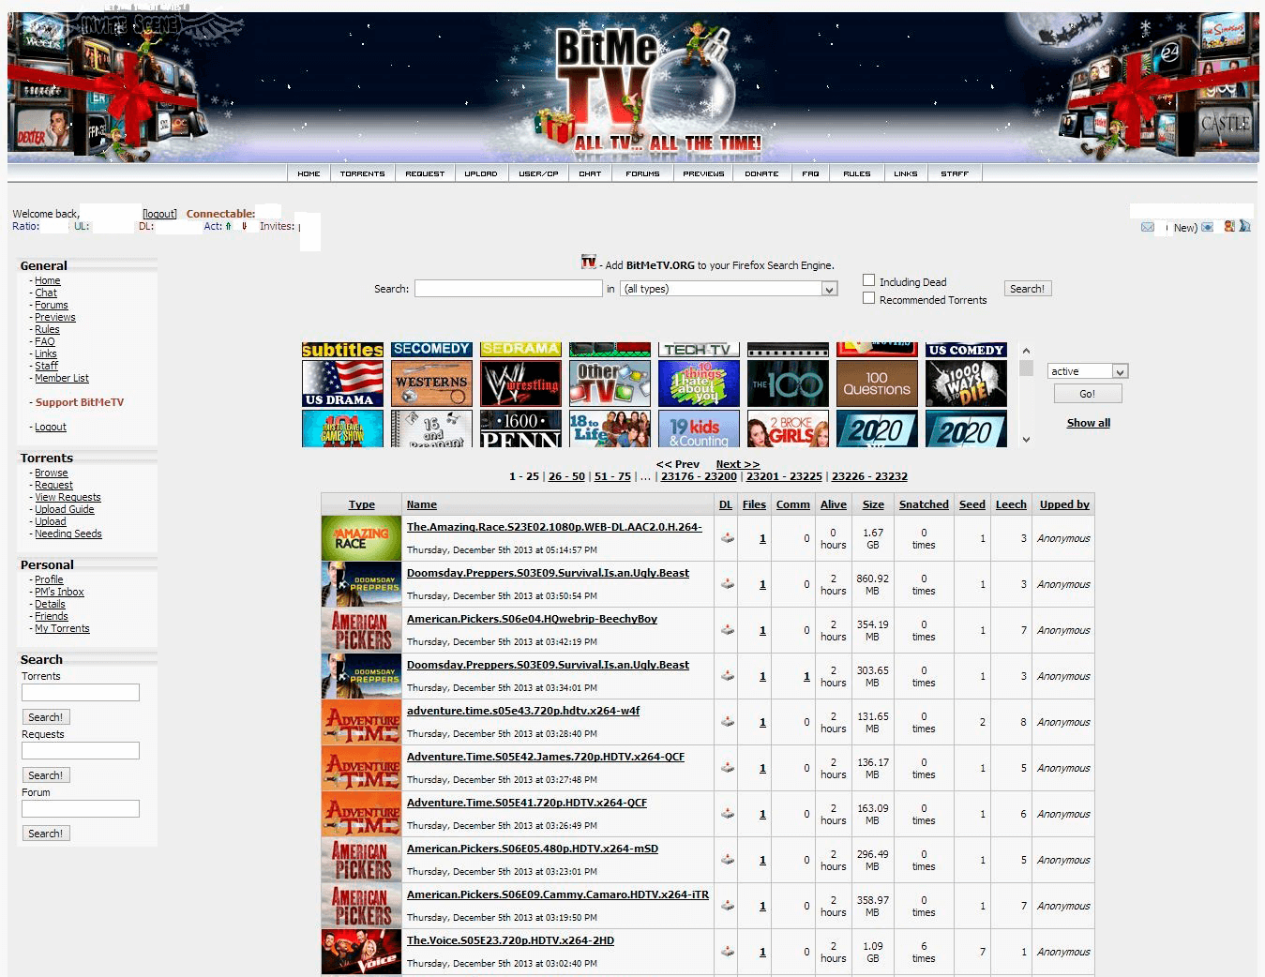Viewport: 1265px width, 977px height.
Task: Click The Voice type thumbnail
Action: point(361,952)
